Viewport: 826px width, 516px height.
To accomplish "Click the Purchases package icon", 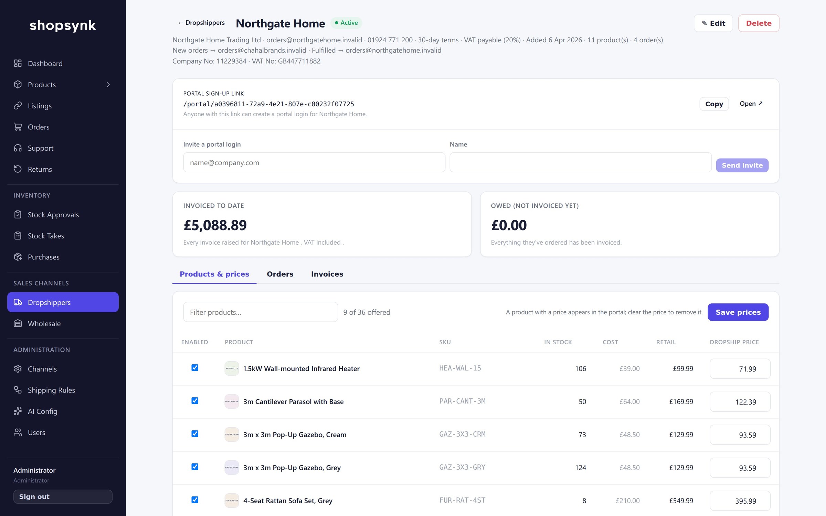I will pos(18,257).
